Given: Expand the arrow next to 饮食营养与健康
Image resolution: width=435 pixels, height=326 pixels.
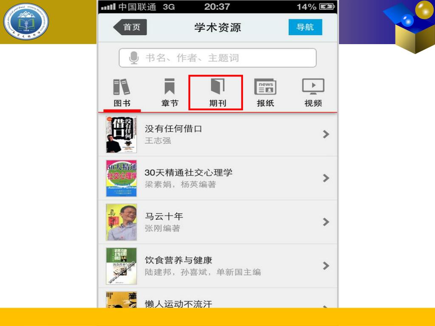Looking at the screenshot, I should point(326,266).
